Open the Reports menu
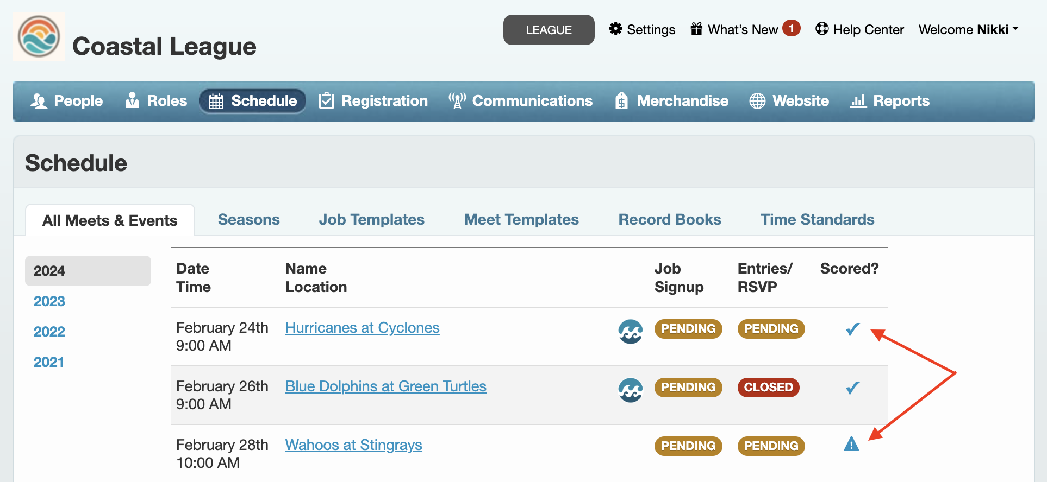The height and width of the screenshot is (482, 1047). tap(889, 101)
